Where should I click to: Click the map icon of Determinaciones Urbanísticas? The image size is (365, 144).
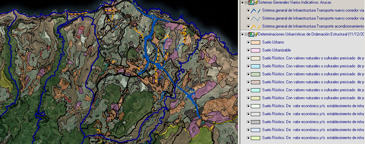click(x=251, y=35)
